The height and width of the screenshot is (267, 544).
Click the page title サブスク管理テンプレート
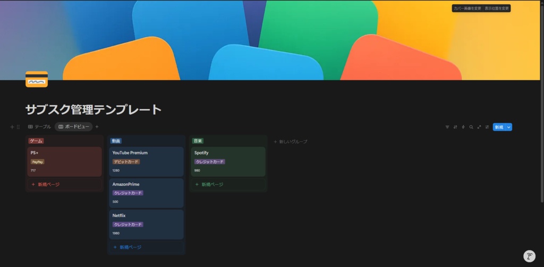[93, 109]
